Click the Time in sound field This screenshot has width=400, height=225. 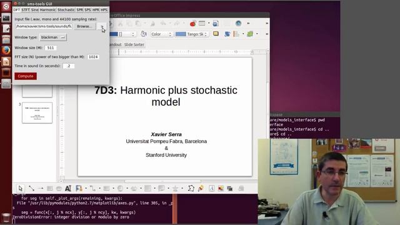click(69, 66)
